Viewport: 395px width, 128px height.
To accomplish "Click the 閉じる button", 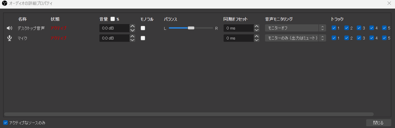I will pyautogui.click(x=378, y=123).
